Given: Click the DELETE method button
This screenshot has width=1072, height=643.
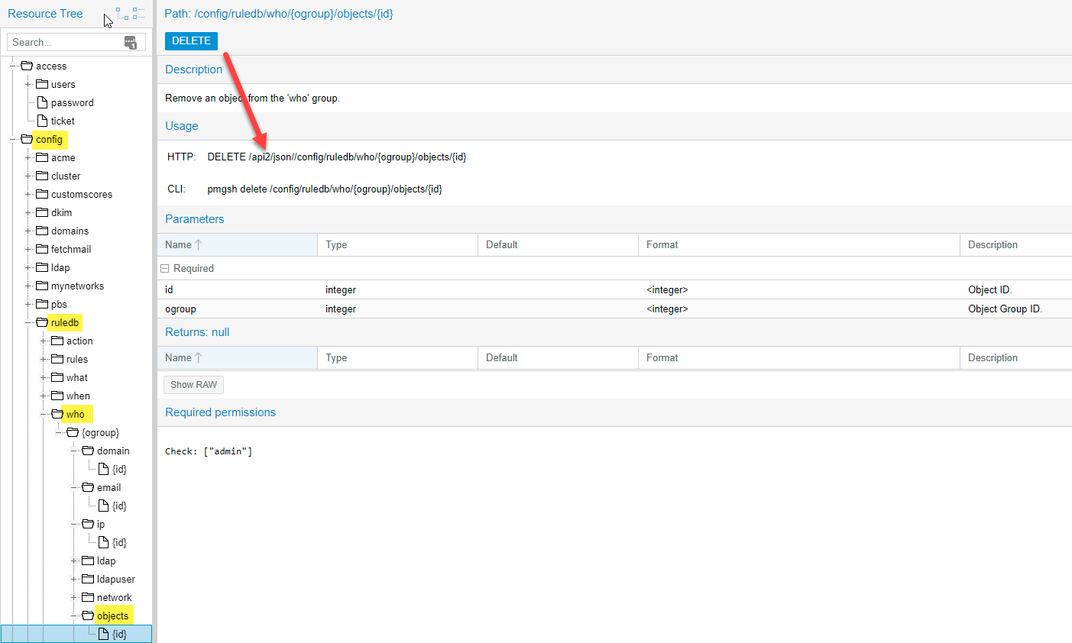Looking at the screenshot, I should (x=191, y=41).
